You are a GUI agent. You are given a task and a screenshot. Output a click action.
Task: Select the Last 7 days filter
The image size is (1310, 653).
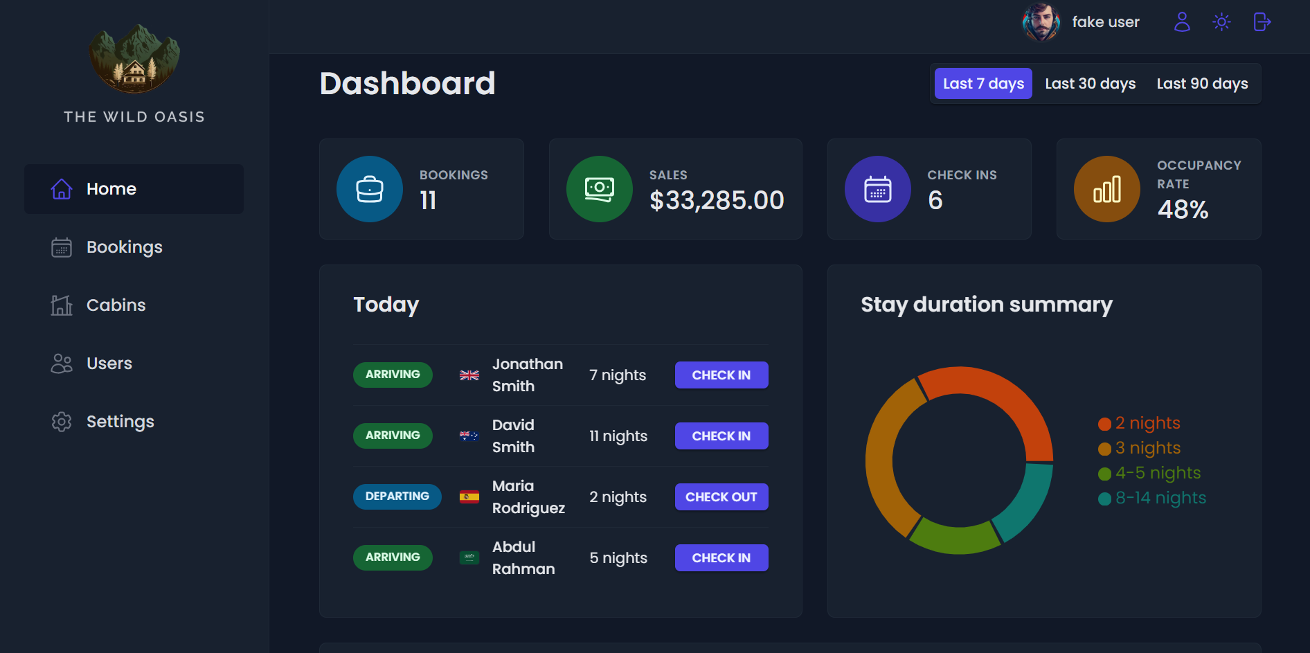(x=983, y=84)
